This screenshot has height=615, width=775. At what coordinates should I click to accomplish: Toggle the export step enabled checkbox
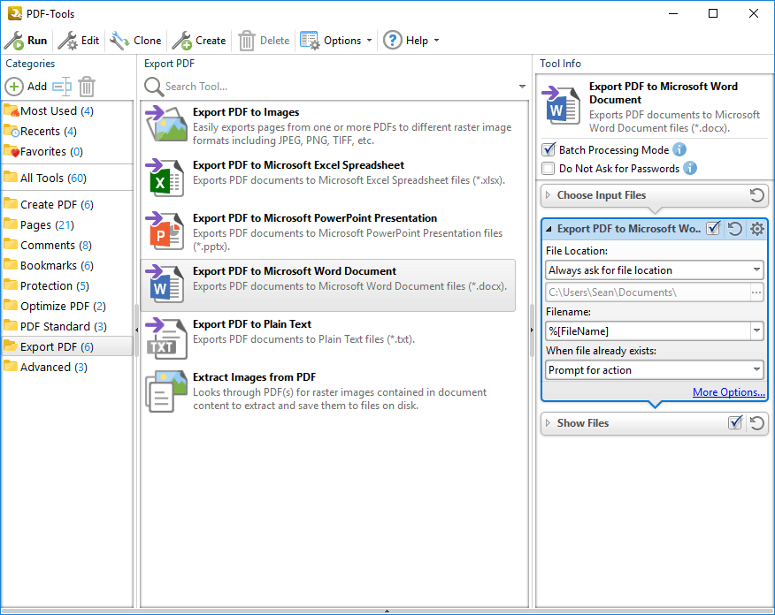coord(713,229)
